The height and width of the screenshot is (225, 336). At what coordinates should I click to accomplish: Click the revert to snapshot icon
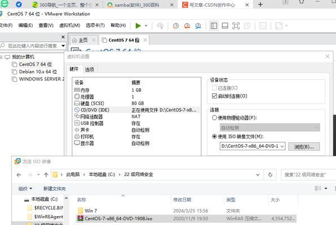pos(187,26)
